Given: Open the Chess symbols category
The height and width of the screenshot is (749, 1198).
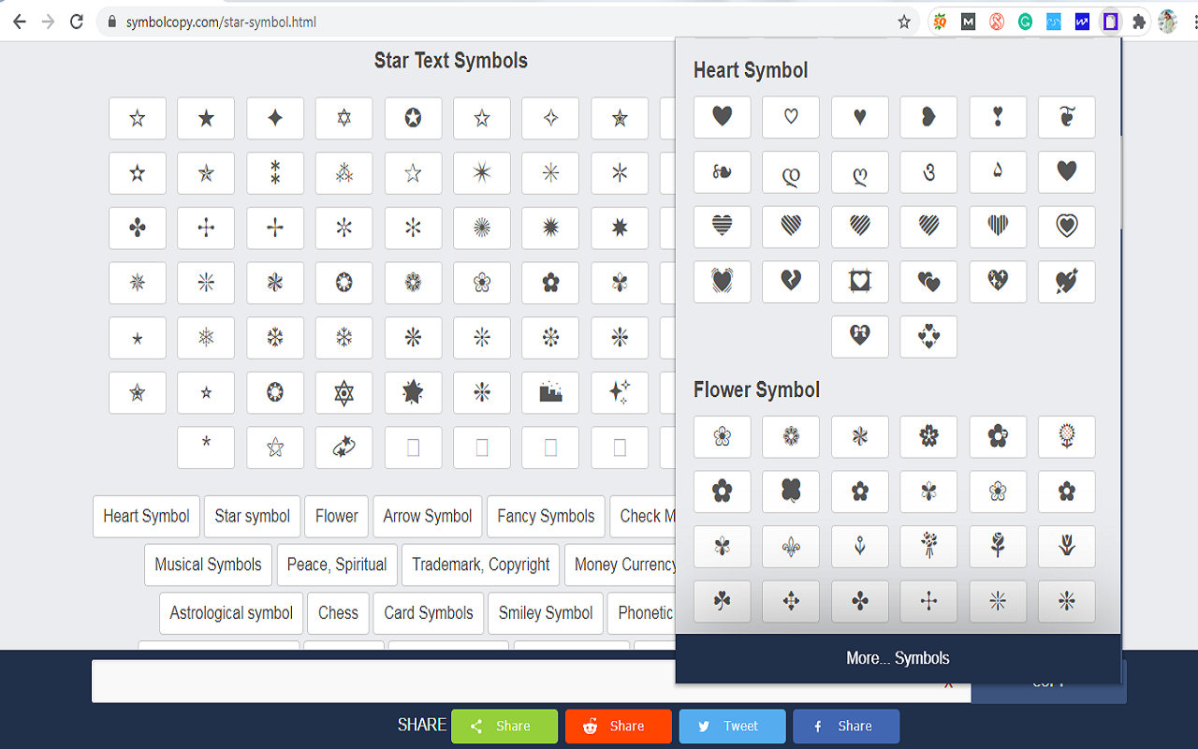Looking at the screenshot, I should click(338, 613).
